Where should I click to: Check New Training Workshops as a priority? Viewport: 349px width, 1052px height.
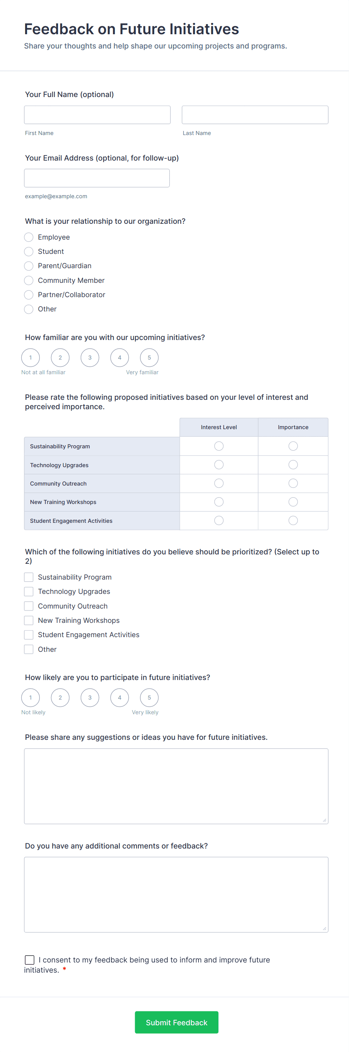coord(29,620)
